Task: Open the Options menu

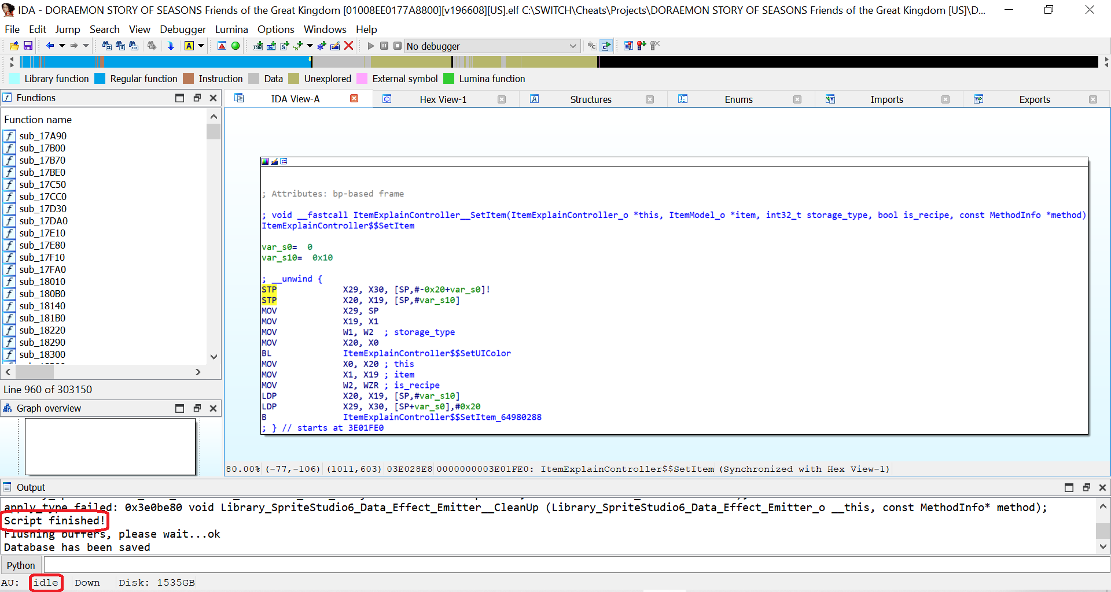Action: [276, 29]
